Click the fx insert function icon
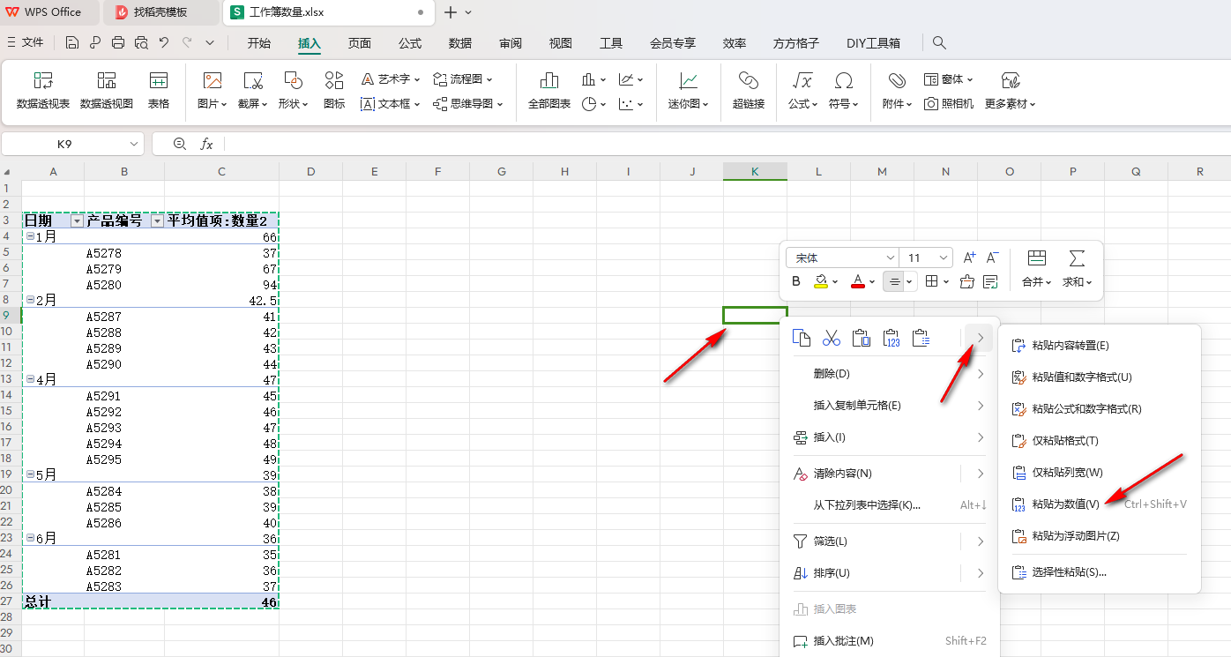 pyautogui.click(x=207, y=144)
